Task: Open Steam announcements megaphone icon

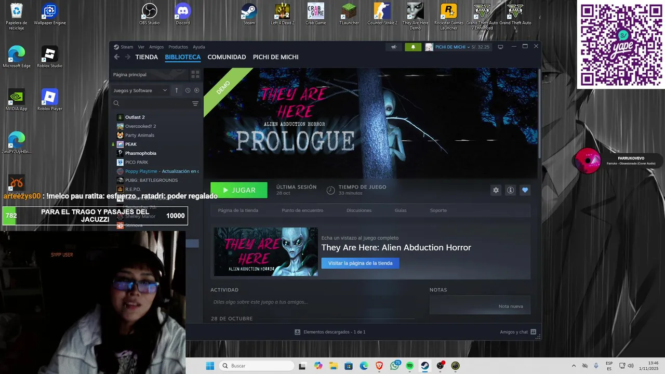Action: (x=394, y=47)
